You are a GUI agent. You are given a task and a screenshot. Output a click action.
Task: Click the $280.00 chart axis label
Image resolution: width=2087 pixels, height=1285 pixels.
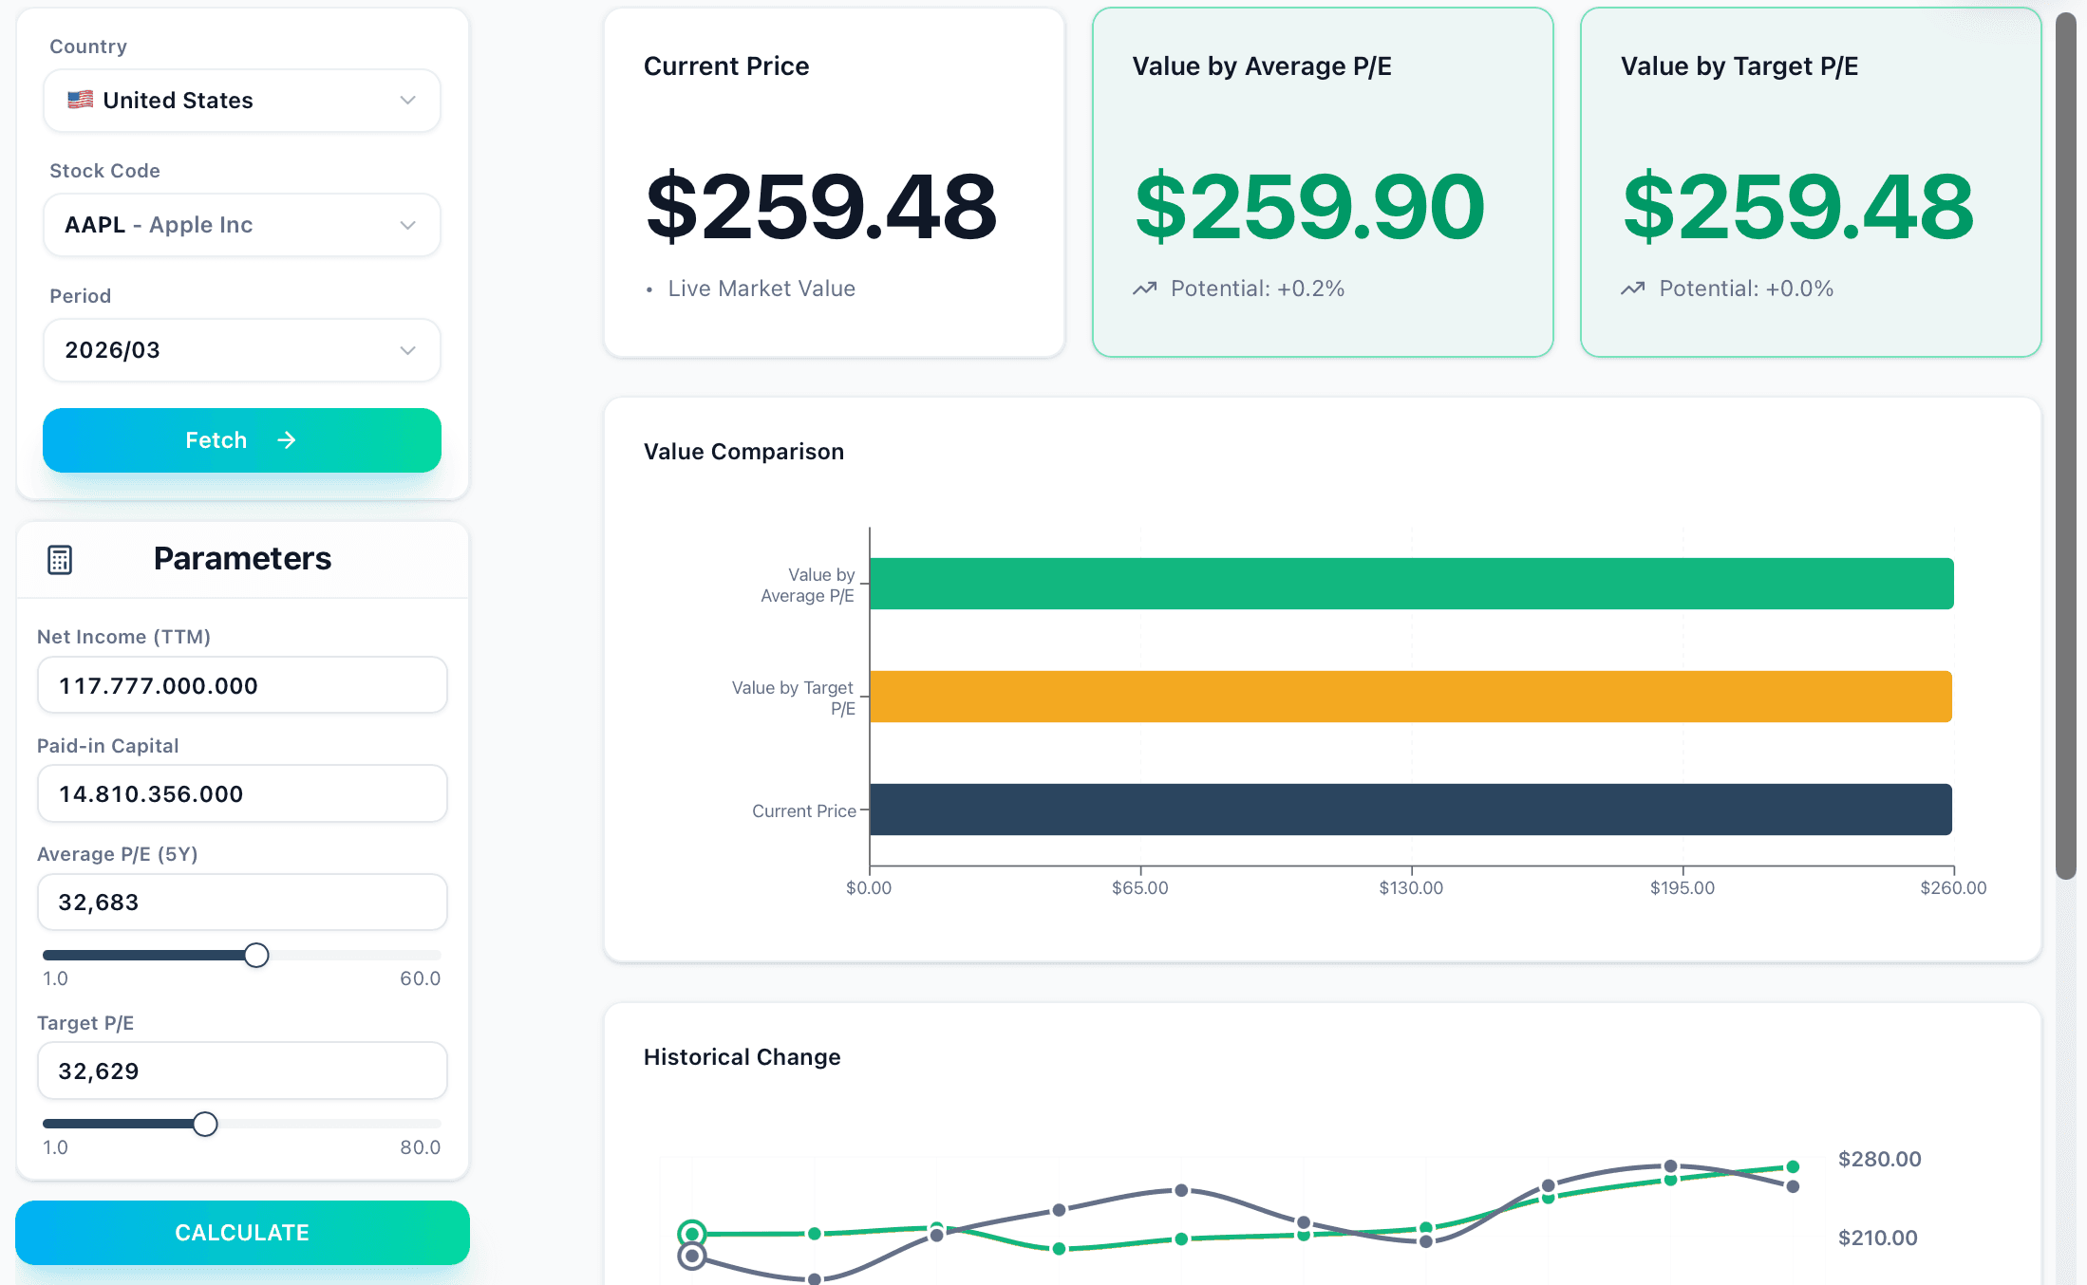(1879, 1159)
